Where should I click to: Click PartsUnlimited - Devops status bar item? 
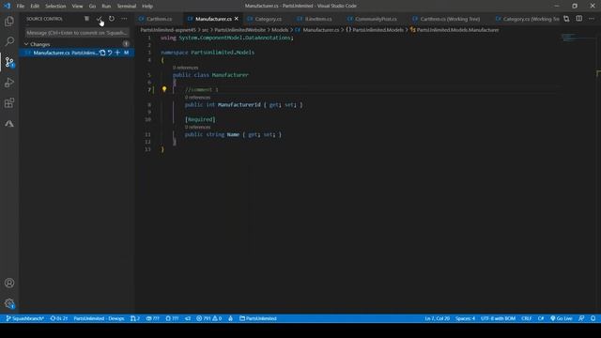[99, 318]
